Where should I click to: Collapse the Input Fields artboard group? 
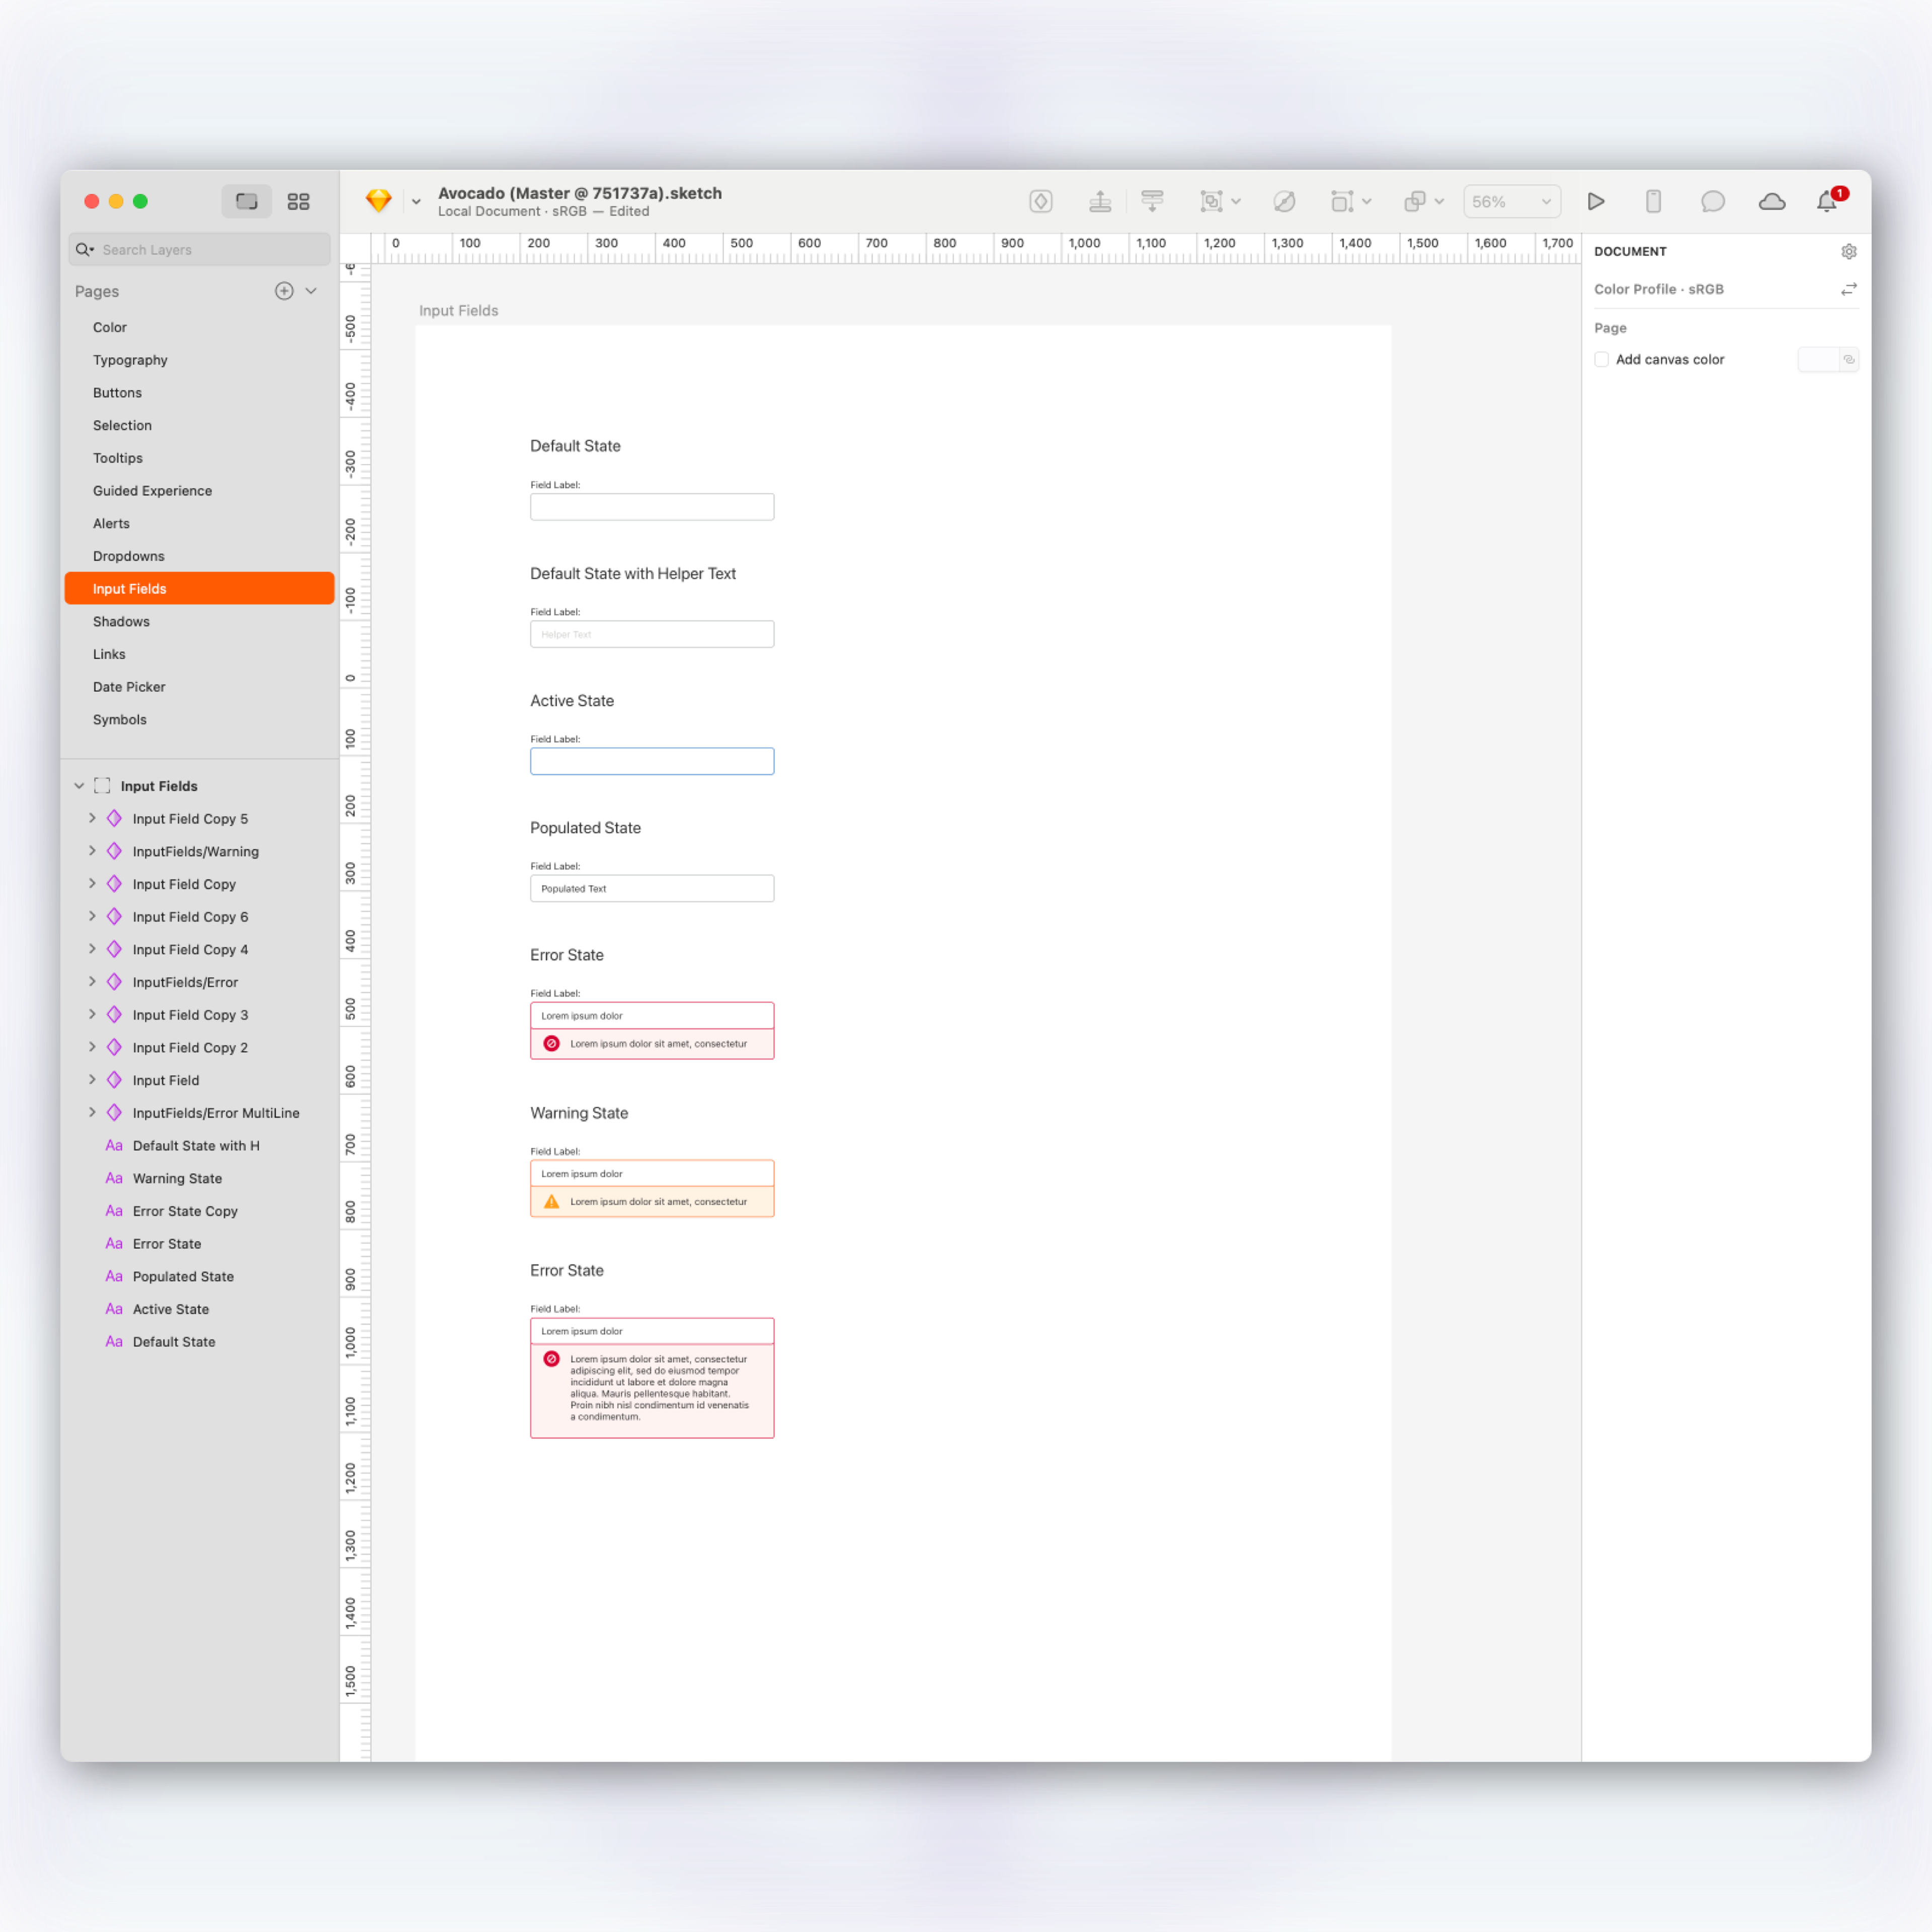pyautogui.click(x=79, y=786)
